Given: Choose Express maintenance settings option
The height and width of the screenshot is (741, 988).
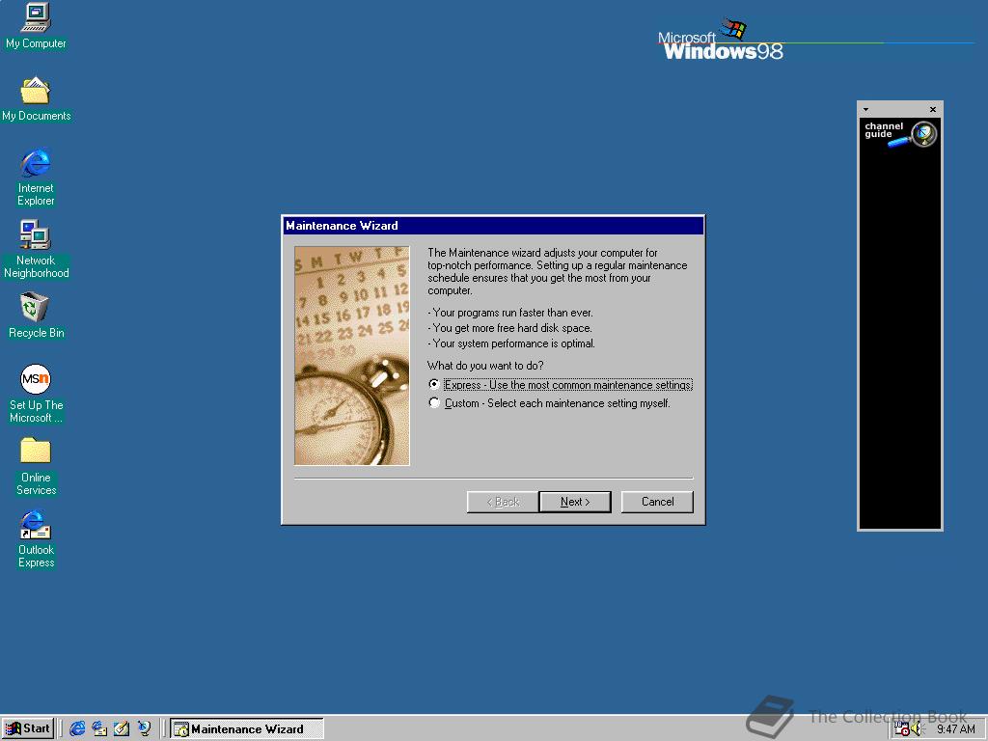Looking at the screenshot, I should [x=561, y=384].
